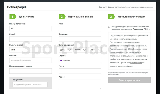The width and height of the screenshot is (160, 94).
Task: Click the Фамилия surname field
Action: [80, 39]
